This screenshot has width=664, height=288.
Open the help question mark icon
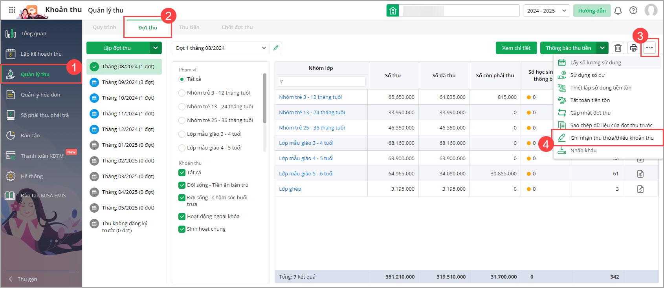point(633,11)
